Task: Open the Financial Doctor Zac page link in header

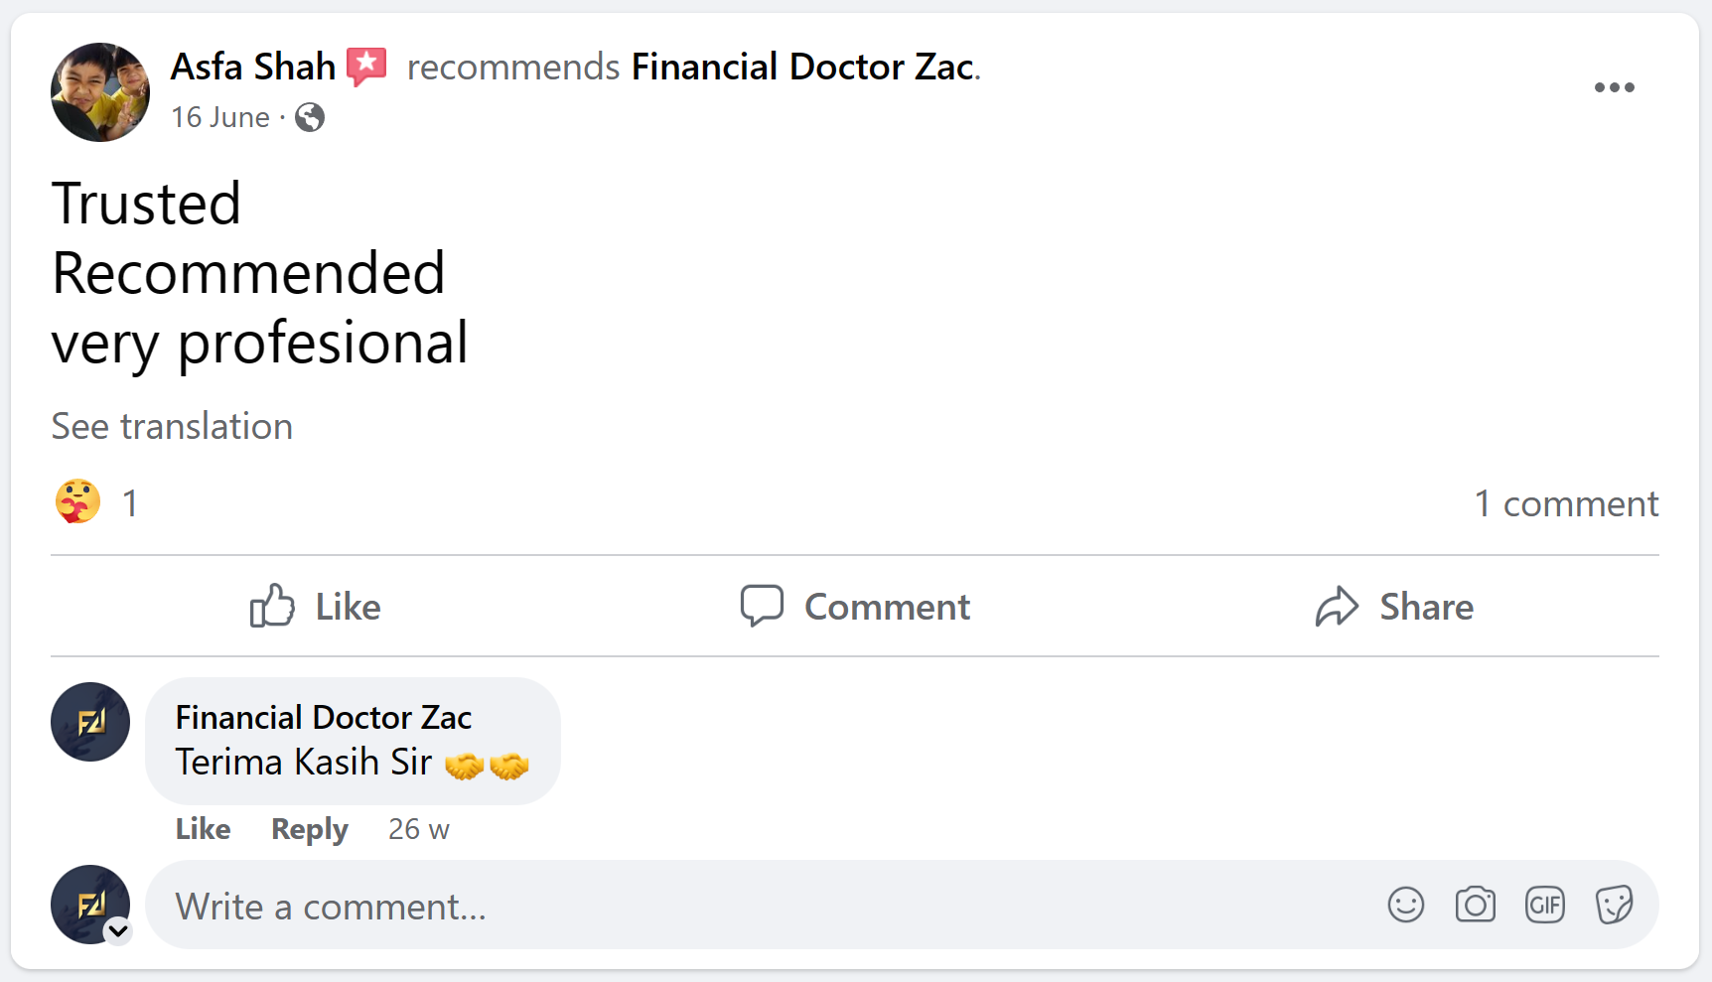Action: coord(802,67)
